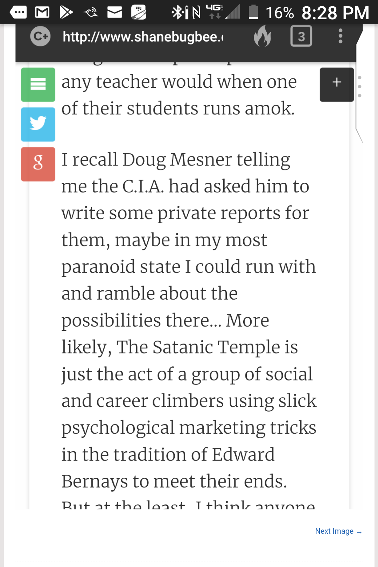Tap the Gmail notification icon

42,13
